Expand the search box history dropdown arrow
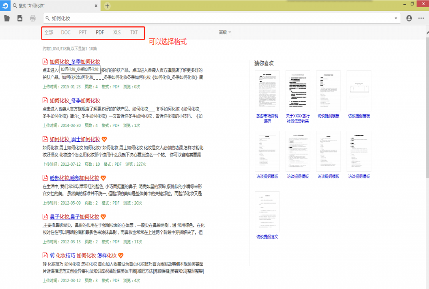The image size is (429, 289). tap(396, 18)
